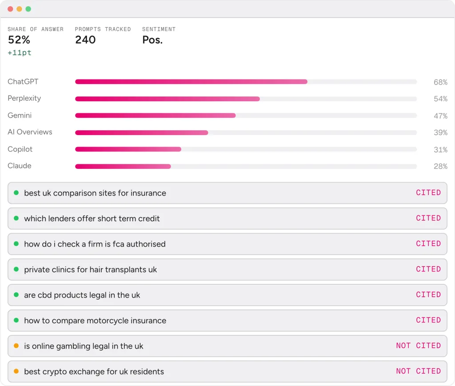This screenshot has height=386, width=455.
Task: Click the Perplexity label
Action: tap(24, 99)
